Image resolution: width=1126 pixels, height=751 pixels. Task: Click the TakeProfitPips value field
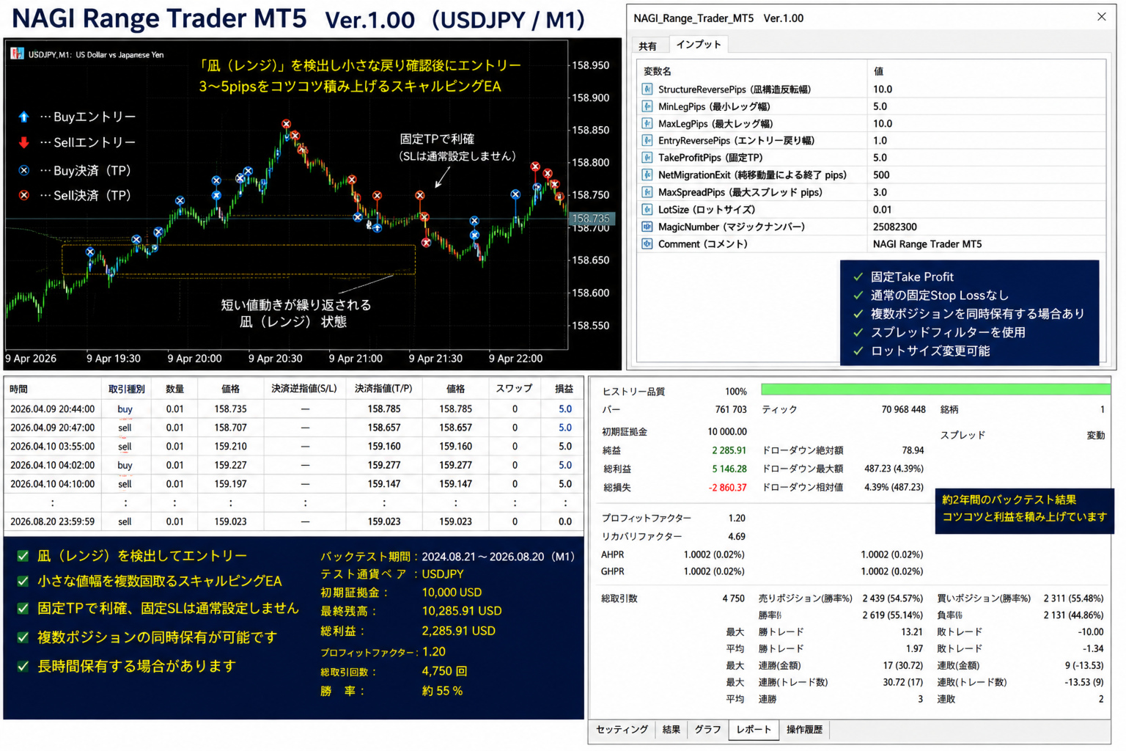click(987, 158)
